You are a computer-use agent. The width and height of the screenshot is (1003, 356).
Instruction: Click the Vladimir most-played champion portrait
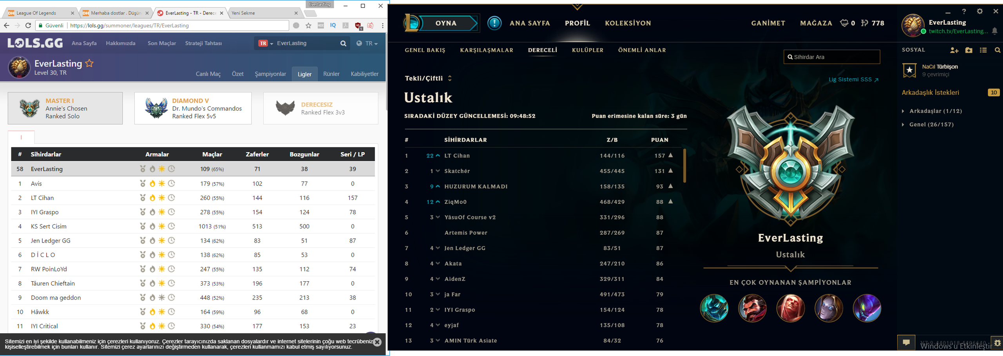coord(791,308)
